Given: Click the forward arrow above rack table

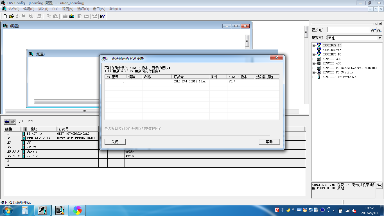Looking at the screenshot, I should click(13, 122).
